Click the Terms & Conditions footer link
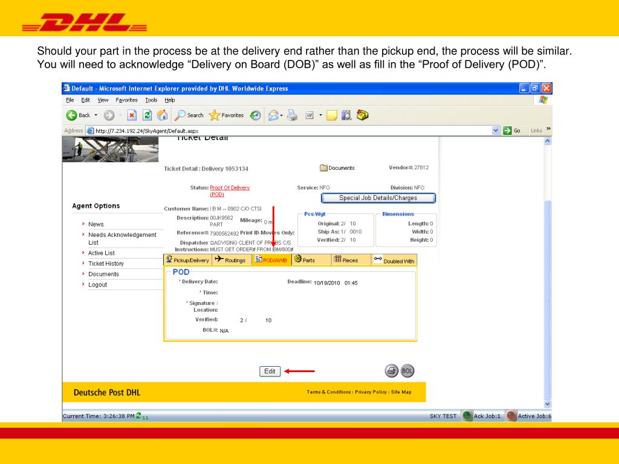Screen dimensions: 619x464 click(329, 391)
